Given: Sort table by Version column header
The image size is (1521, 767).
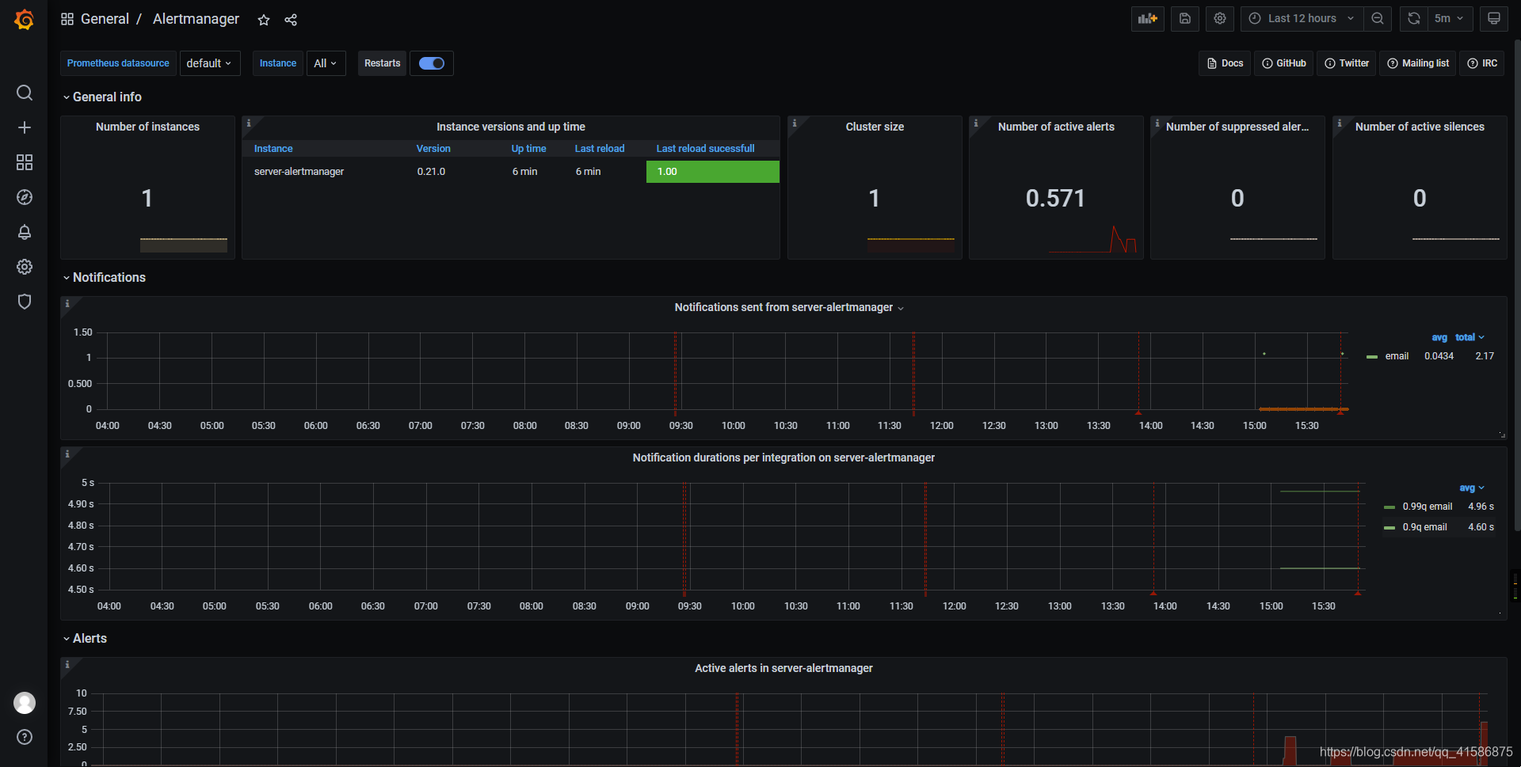Looking at the screenshot, I should [x=433, y=149].
